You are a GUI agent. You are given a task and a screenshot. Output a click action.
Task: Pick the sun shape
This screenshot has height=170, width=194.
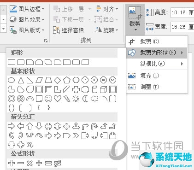tap(76, 99)
